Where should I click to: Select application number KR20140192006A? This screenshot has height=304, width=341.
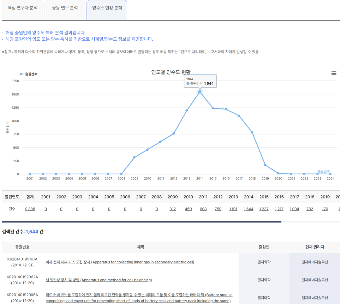pyautogui.click(x=22, y=295)
